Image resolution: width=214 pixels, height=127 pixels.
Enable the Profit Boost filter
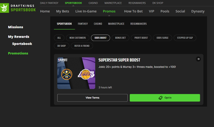tap(141, 38)
